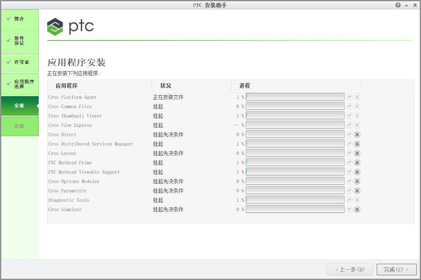Cancel installation of PTC Mathcad Prime
This screenshot has width=421, height=280.
pyautogui.click(x=357, y=163)
